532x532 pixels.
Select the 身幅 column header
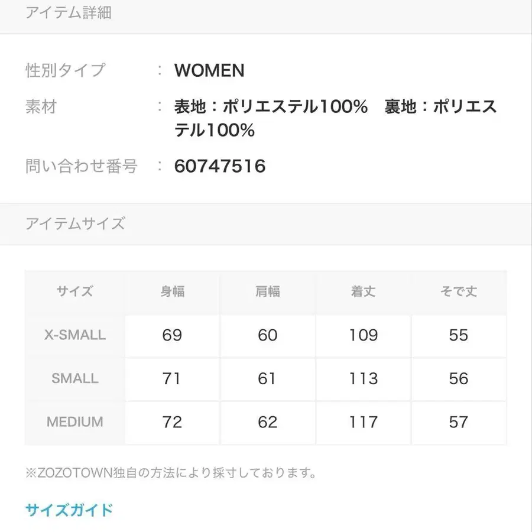coord(171,291)
